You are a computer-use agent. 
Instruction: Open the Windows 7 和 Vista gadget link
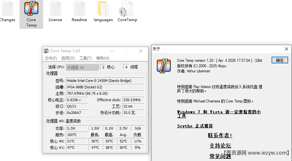point(219,114)
